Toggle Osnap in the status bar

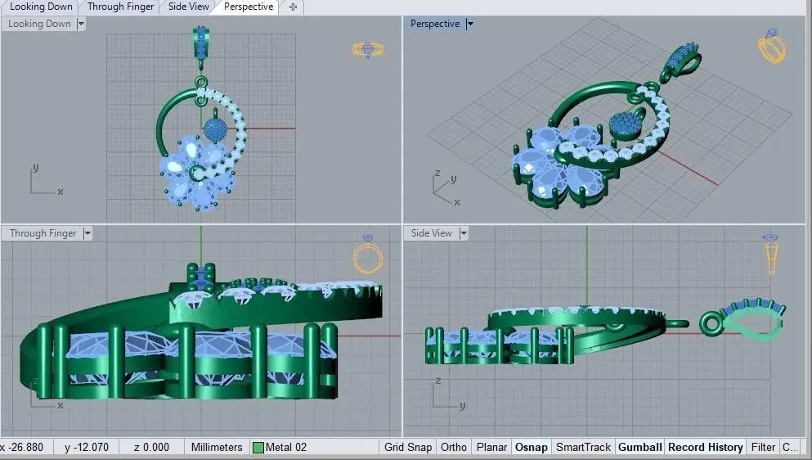[x=532, y=447]
